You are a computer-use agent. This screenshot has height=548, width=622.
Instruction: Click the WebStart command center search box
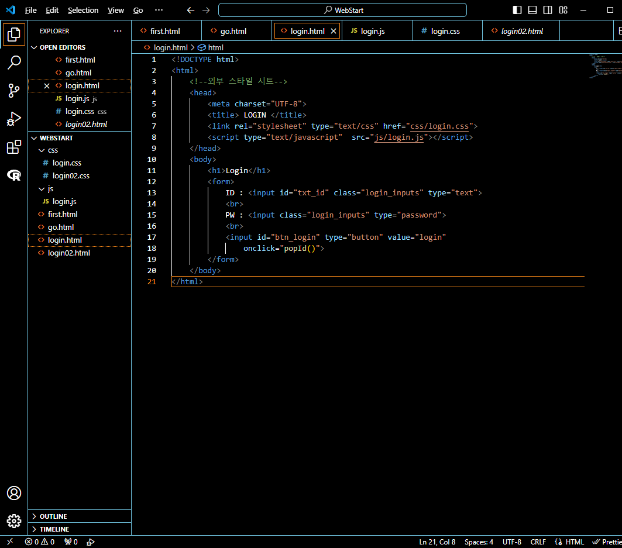[342, 11]
